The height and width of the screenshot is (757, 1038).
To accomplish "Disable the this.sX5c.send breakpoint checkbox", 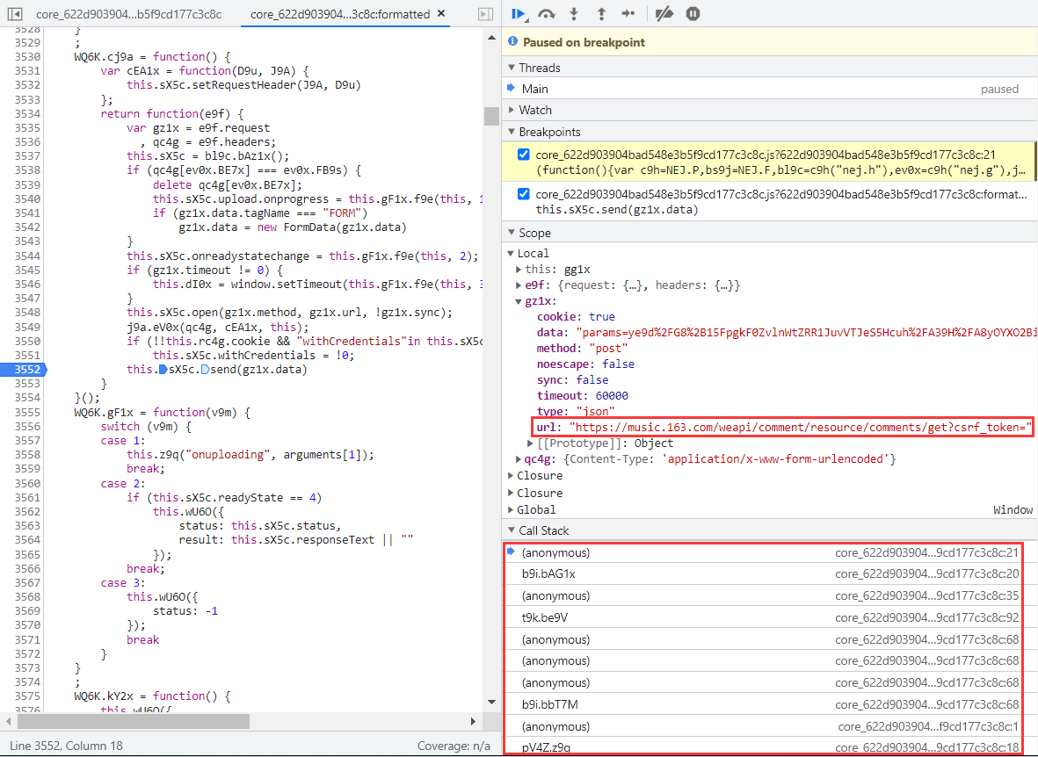I will click(x=524, y=194).
